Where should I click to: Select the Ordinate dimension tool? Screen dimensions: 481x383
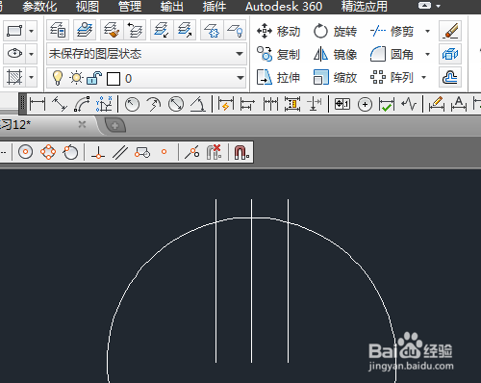(104, 105)
